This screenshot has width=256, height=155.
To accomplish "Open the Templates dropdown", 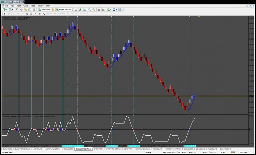I will pos(120,10).
